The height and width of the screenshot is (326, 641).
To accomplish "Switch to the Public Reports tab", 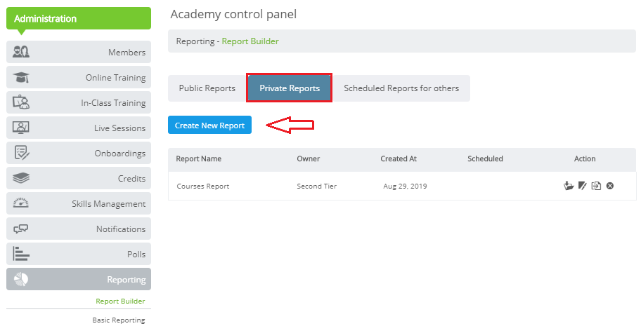I will [x=207, y=88].
